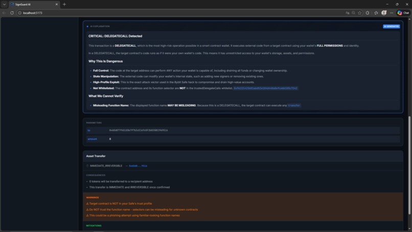412x232 pixels.
Task: Click the AI EXPLANATION header dot icon
Action: [x=87, y=26]
